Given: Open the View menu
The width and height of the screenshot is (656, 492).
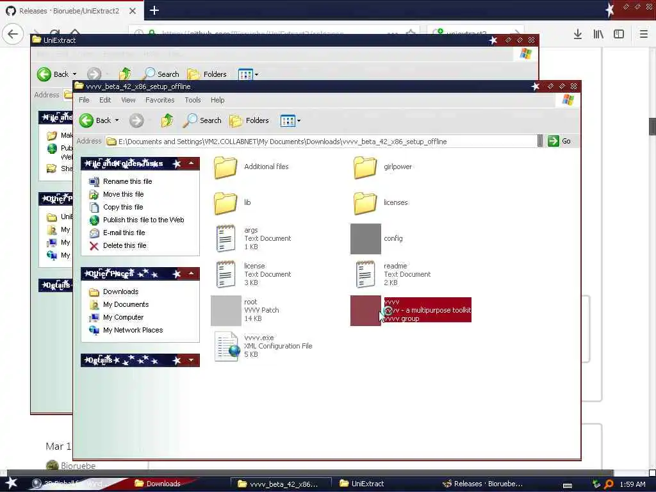Looking at the screenshot, I should coord(128,100).
